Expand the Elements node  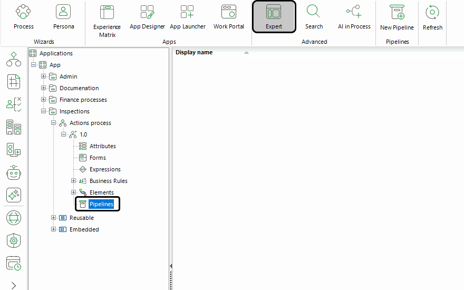pos(74,192)
